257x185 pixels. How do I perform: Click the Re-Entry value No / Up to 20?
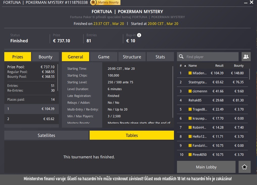coord(118,109)
